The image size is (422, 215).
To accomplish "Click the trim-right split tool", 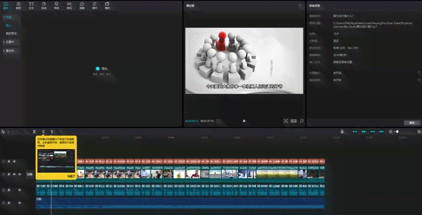I will click(x=52, y=132).
